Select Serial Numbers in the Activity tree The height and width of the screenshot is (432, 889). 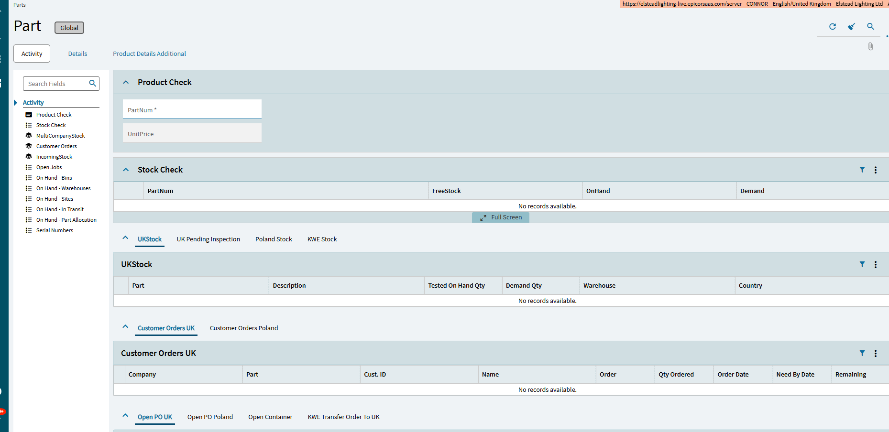coord(55,230)
